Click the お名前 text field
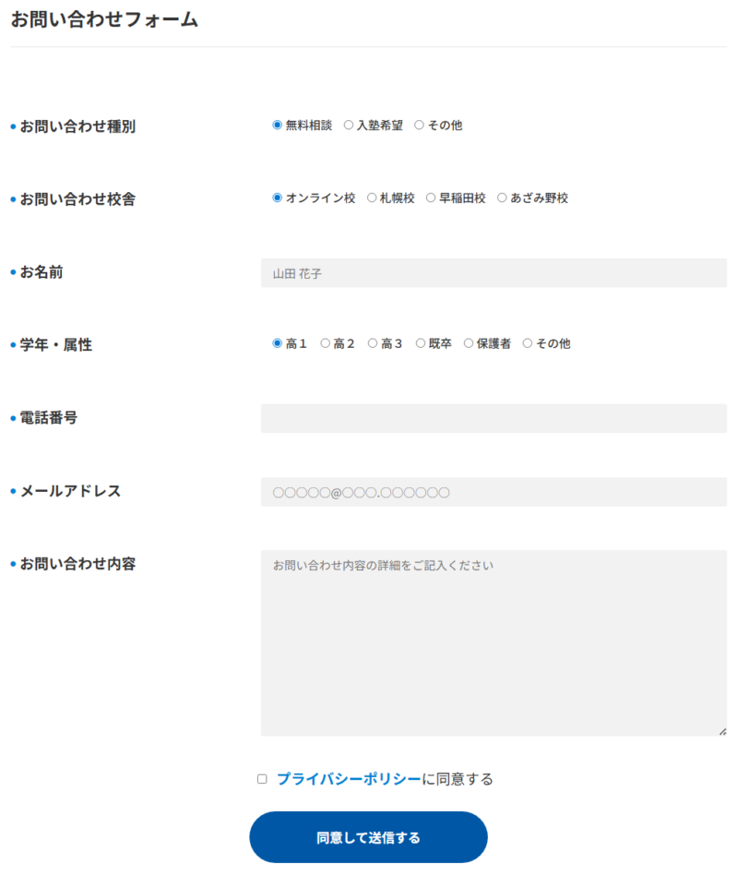Image resolution: width=738 pixels, height=887 pixels. (494, 273)
